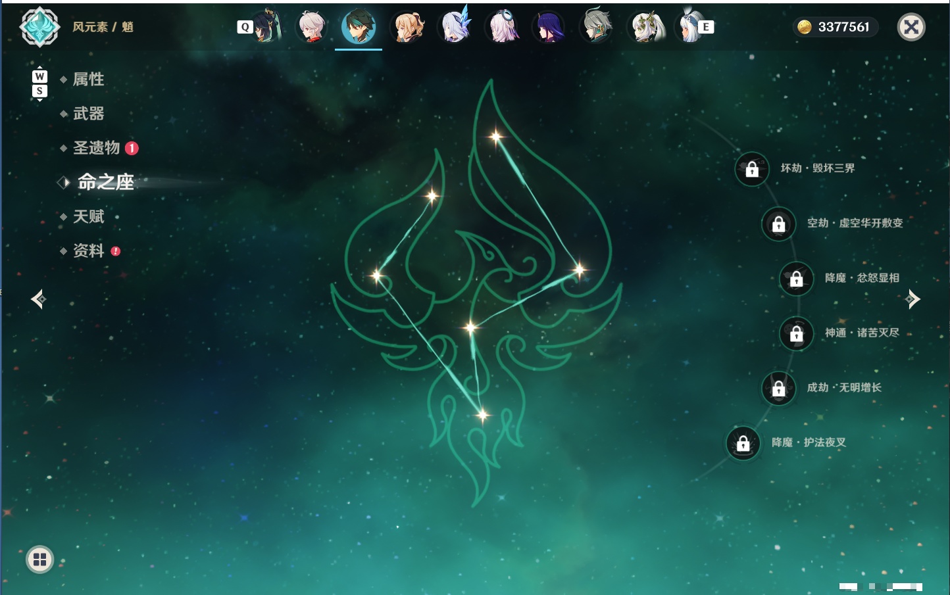950x595 pixels.
Task: Select the pink-haired avatar wearing a ring headpiece
Action: point(502,27)
